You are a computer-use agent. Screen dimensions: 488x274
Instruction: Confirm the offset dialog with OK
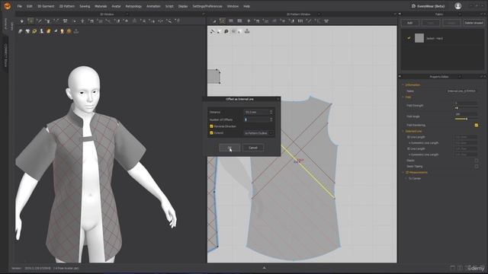coord(230,148)
